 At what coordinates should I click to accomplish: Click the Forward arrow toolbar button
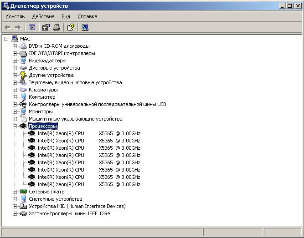tap(18, 27)
